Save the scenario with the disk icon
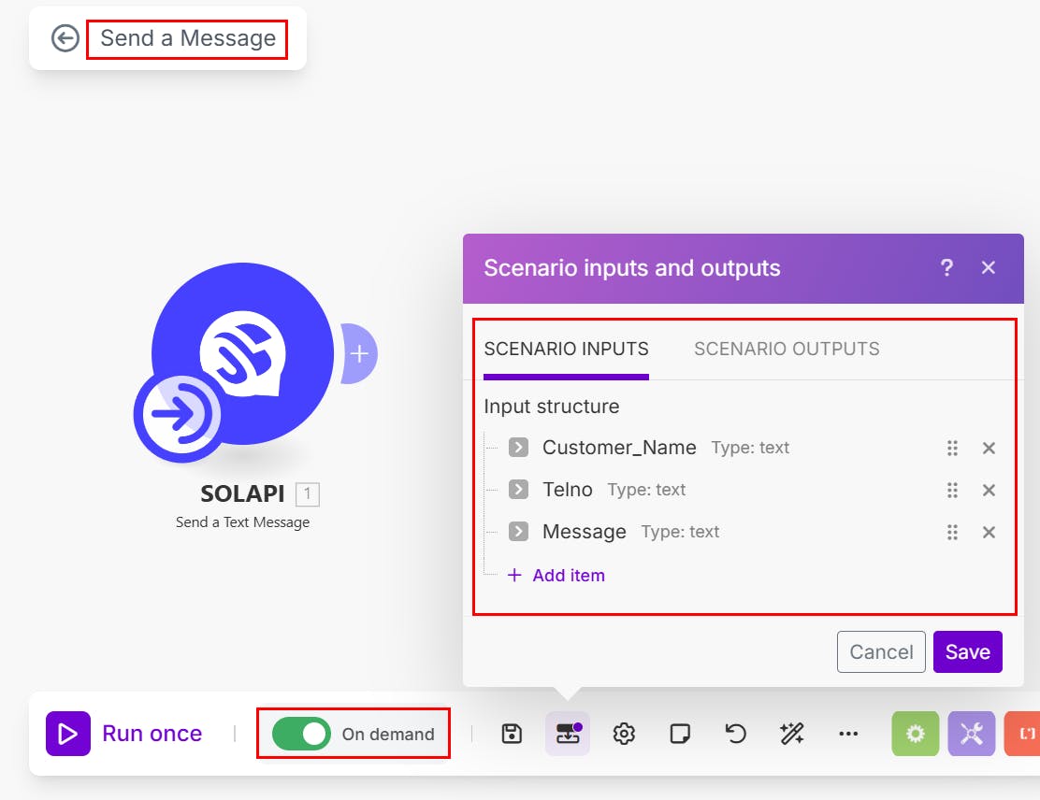The width and height of the screenshot is (1040, 800). [512, 734]
